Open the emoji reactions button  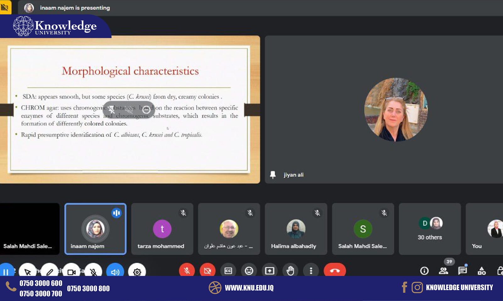tap(249, 270)
